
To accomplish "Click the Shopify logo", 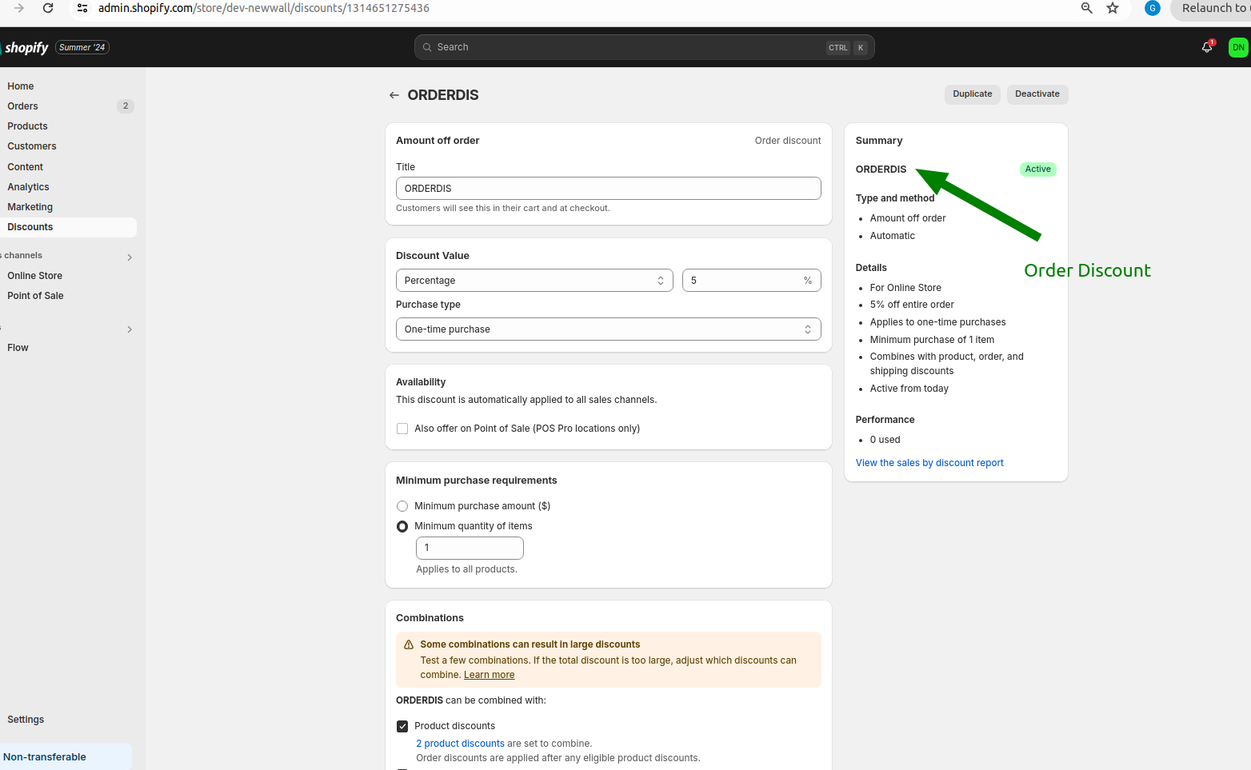I will [x=26, y=48].
